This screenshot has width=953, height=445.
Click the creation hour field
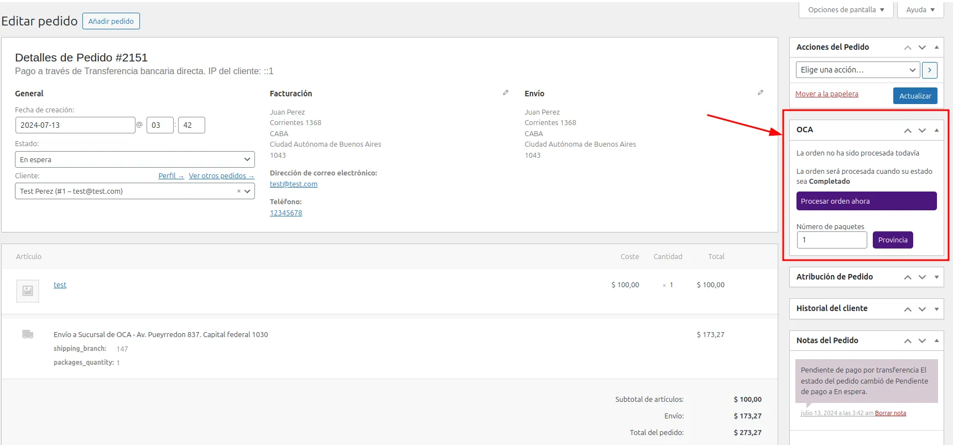[x=160, y=125]
